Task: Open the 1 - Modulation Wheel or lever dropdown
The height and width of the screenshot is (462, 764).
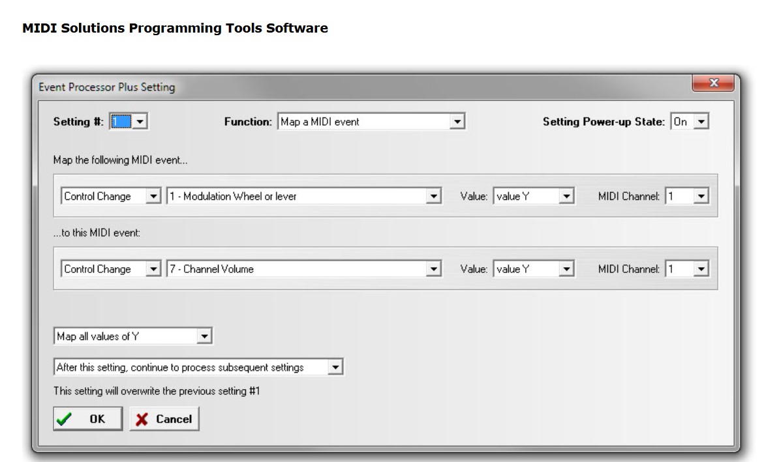Action: 304,196
